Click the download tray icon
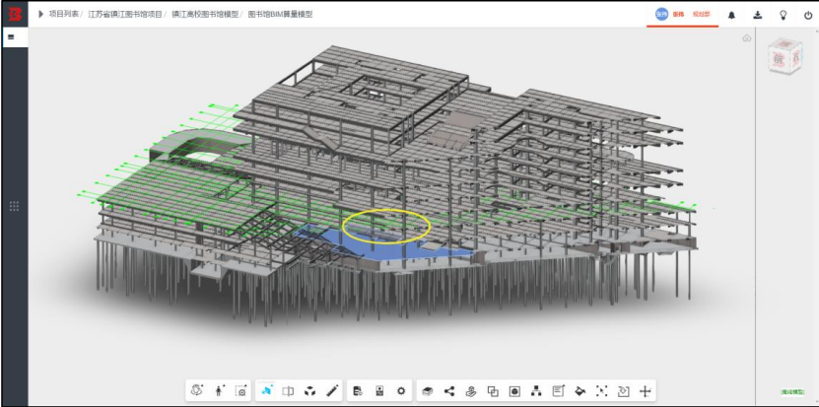Image resolution: width=819 pixels, height=407 pixels. (758, 15)
